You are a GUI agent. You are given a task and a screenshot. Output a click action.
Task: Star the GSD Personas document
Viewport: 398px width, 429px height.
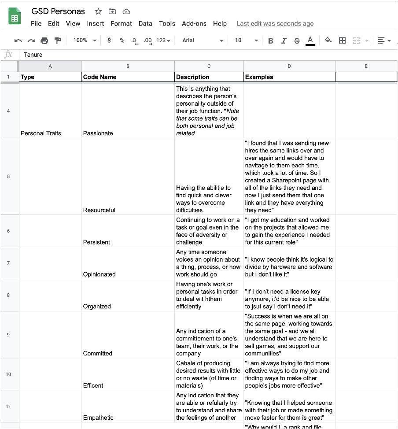98,11
